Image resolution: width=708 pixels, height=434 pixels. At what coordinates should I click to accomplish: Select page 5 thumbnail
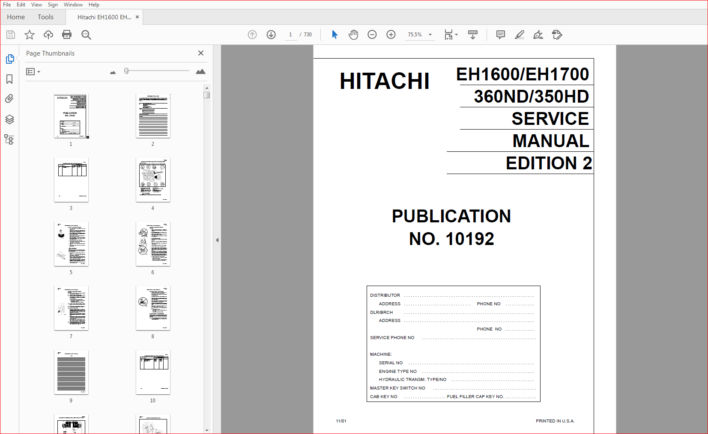tap(71, 244)
